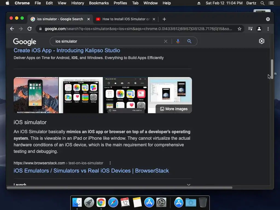The image size is (280, 210).
Task: Open the third simulator window thumbnail
Action: [x=125, y=95]
